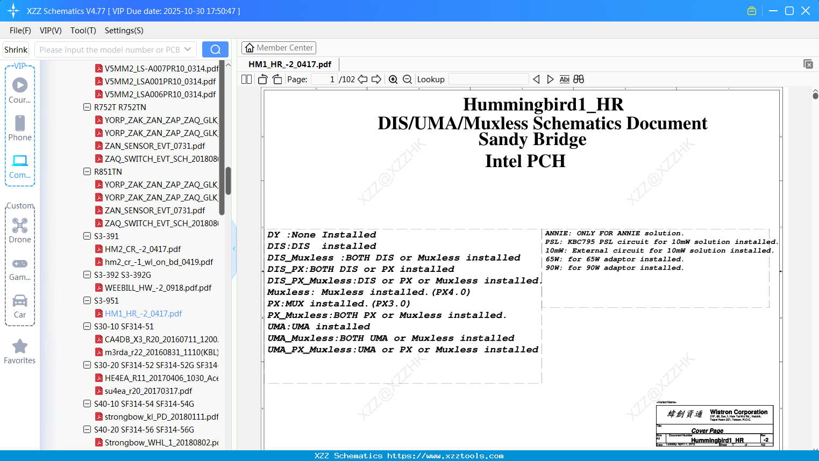The width and height of the screenshot is (819, 461).
Task: Open the Member Center
Action: pos(279,48)
